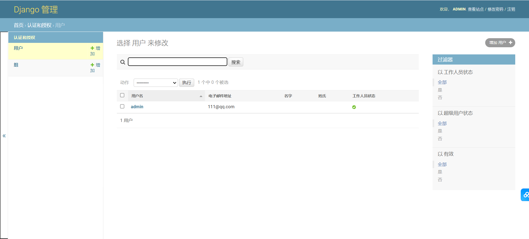Viewport: 529px width, 239px height.
Task: Filter 以有效 active by 是
Action: click(440, 172)
